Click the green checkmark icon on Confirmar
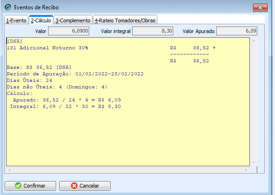The image size is (275, 195). click(18, 186)
